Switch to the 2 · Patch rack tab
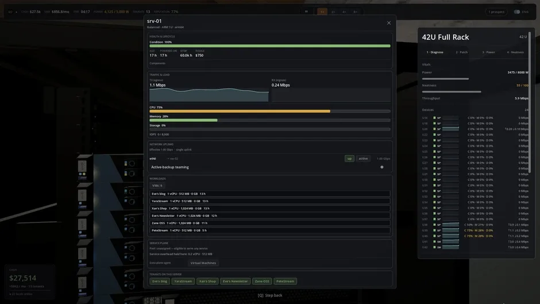540x304 pixels. tap(462, 52)
